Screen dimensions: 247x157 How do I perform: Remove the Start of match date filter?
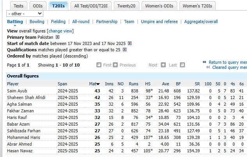[x=130, y=43]
